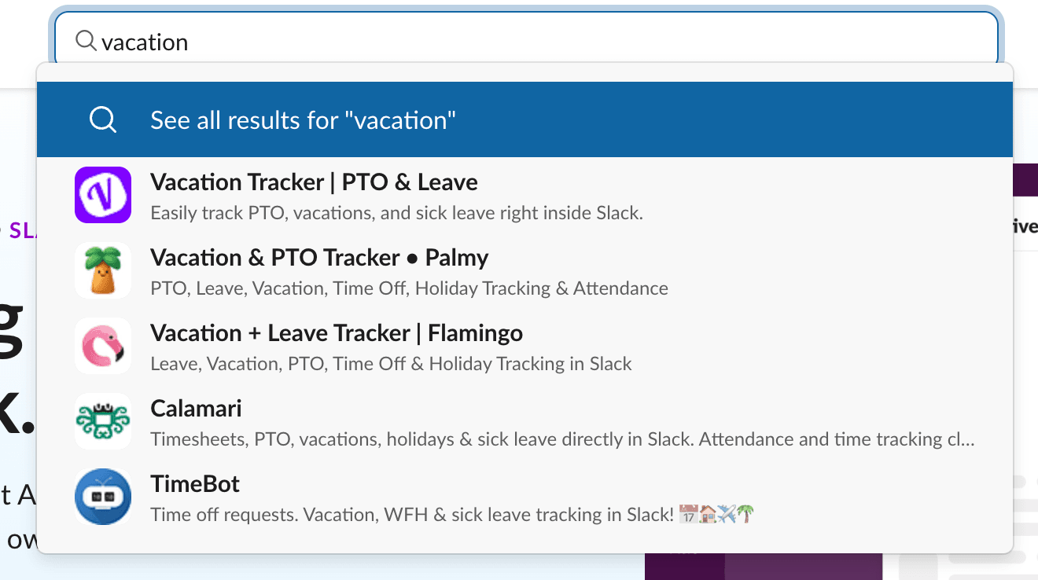Viewport: 1038px width, 580px height.
Task: Open the TimeBot app name
Action: tap(195, 484)
